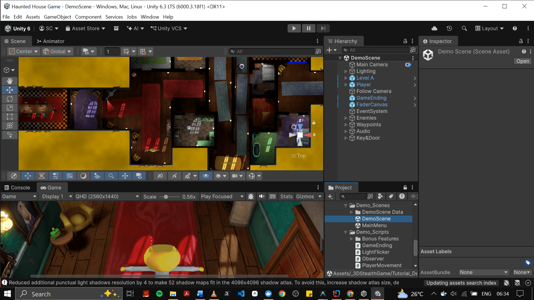
Task: Select the Rect tool in Scene
Action: point(10,117)
